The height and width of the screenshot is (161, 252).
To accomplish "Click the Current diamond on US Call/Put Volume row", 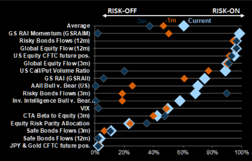I will (225, 71).
